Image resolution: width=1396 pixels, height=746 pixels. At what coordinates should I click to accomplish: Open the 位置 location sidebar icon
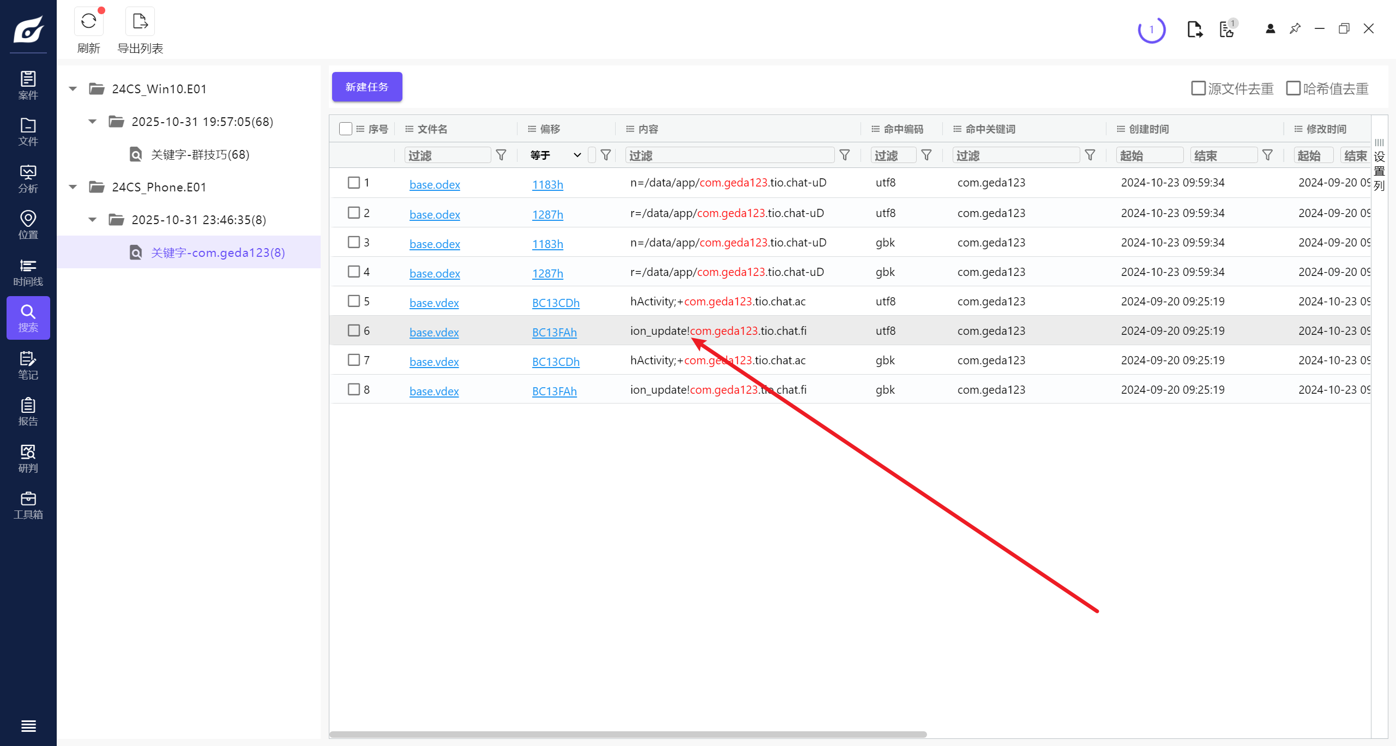[28, 225]
